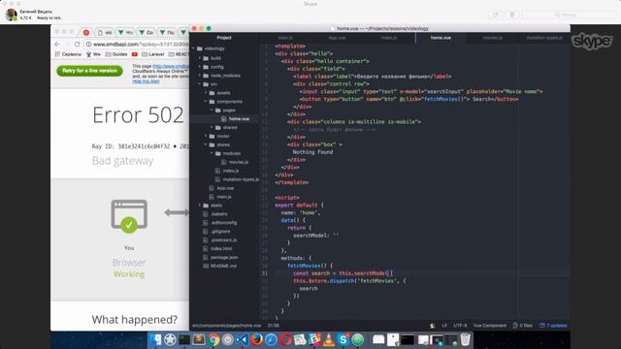Open the Сервисы bookmark
This screenshot has height=349, width=621.
point(68,54)
